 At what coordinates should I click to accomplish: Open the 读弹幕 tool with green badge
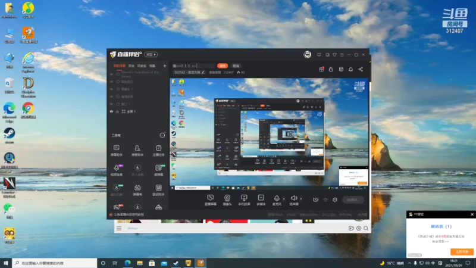158,170
